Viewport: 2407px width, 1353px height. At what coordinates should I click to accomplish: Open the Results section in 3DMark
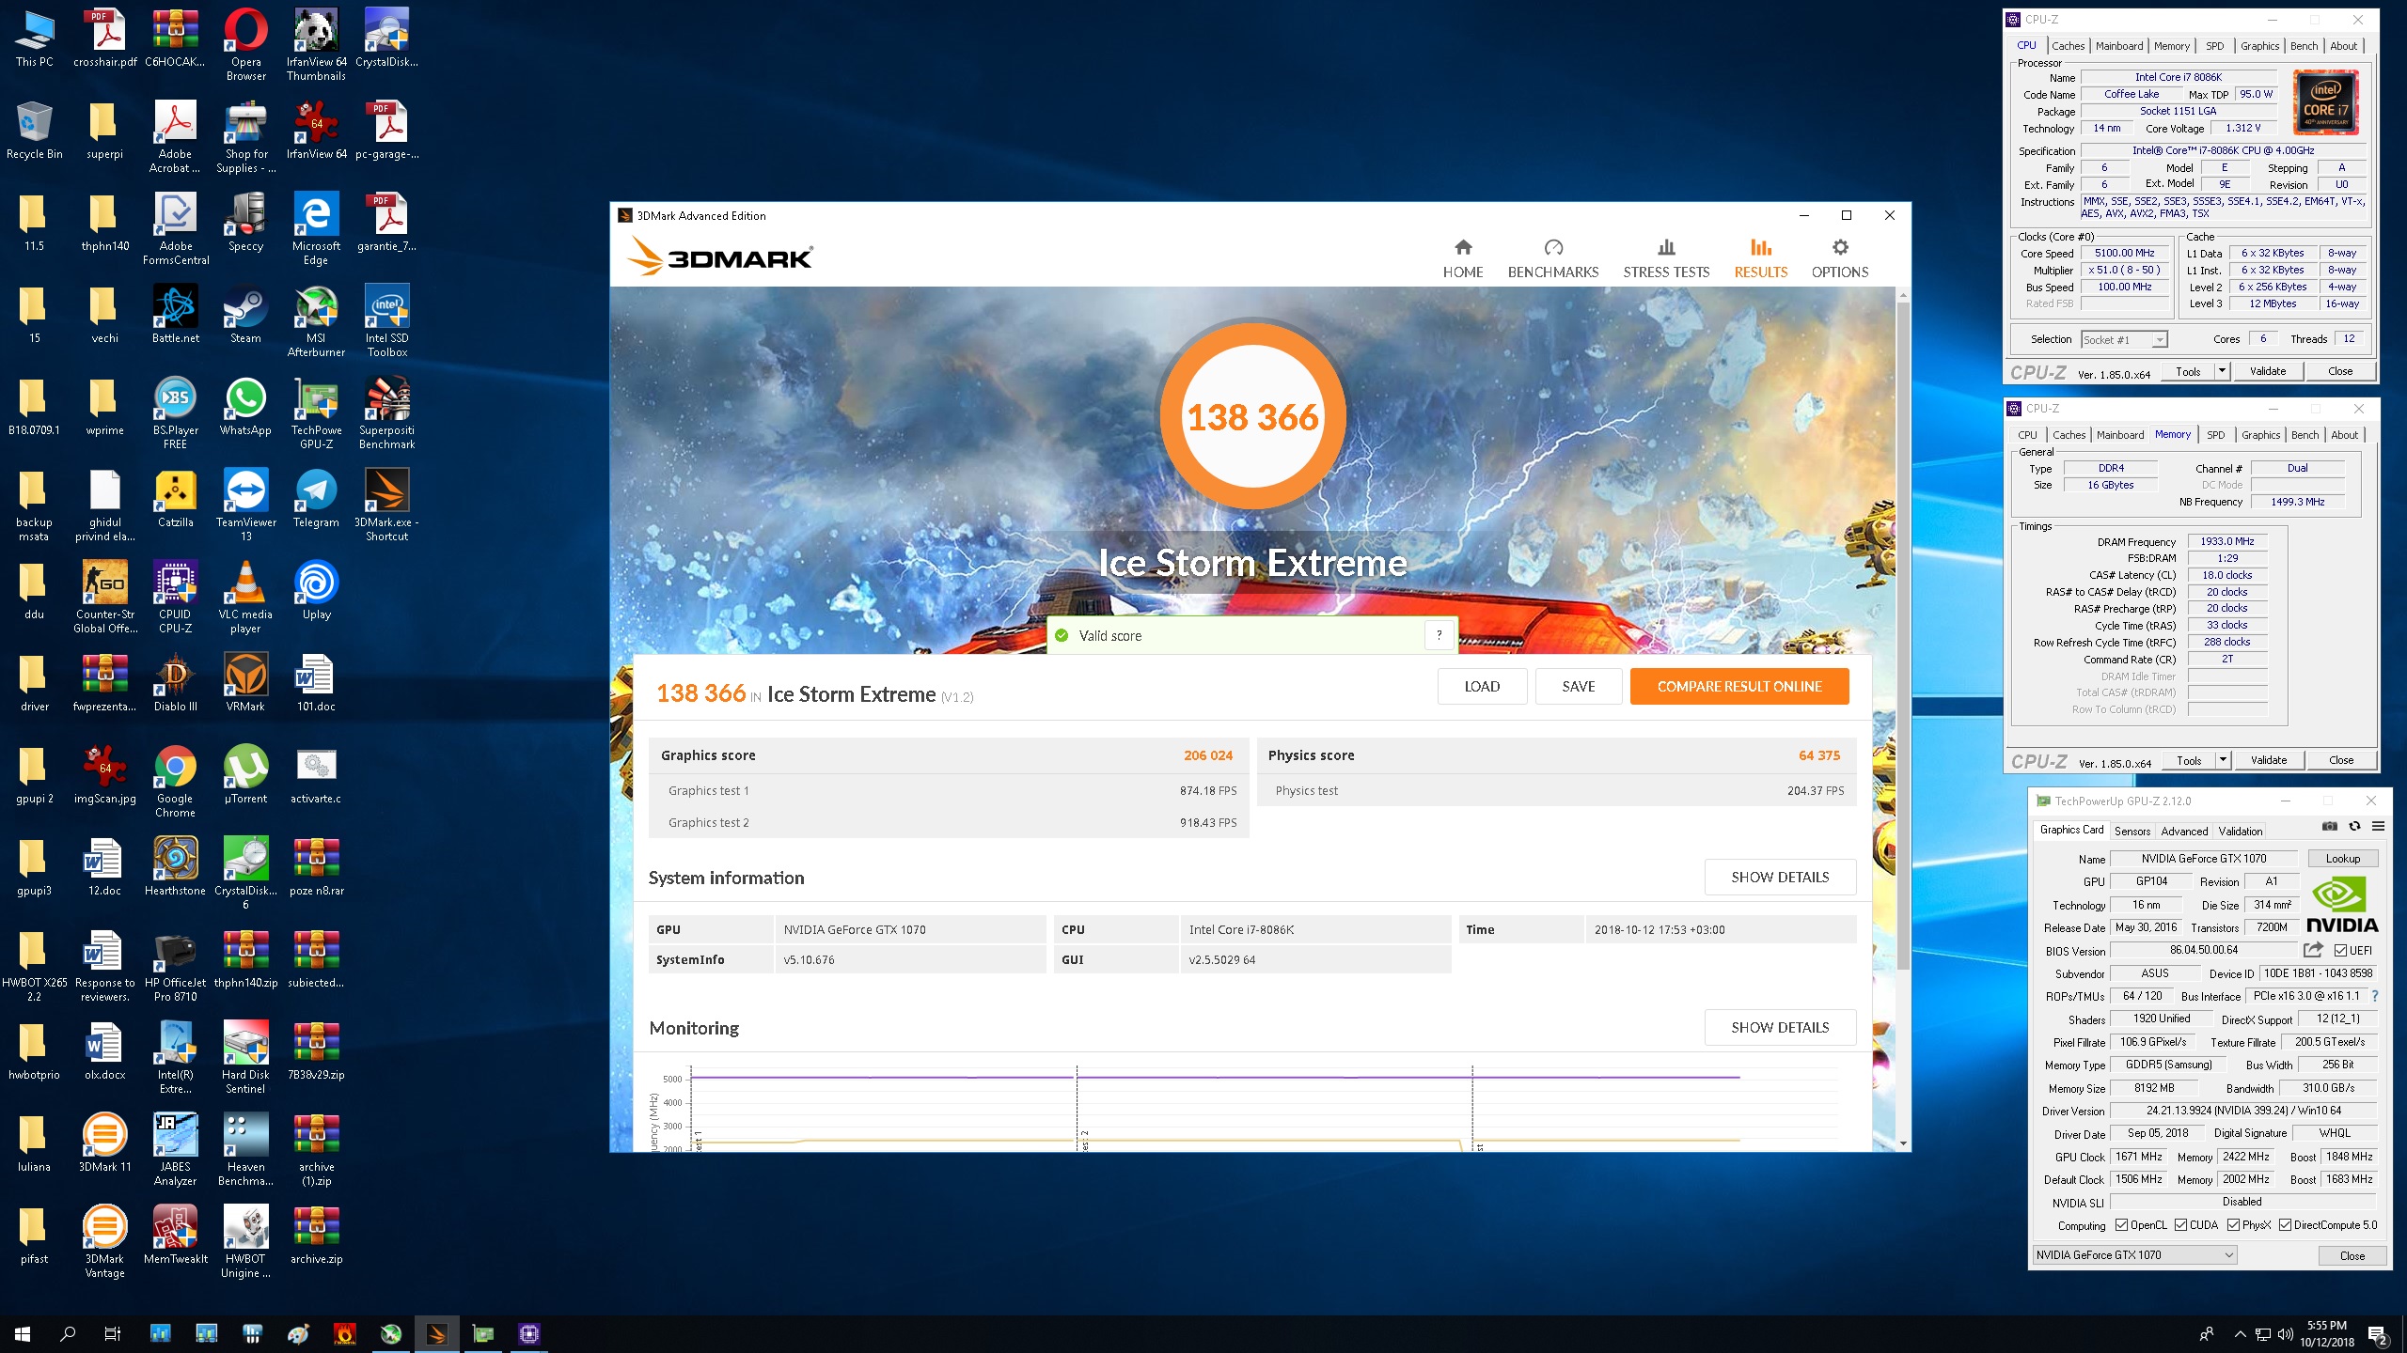coord(1761,258)
